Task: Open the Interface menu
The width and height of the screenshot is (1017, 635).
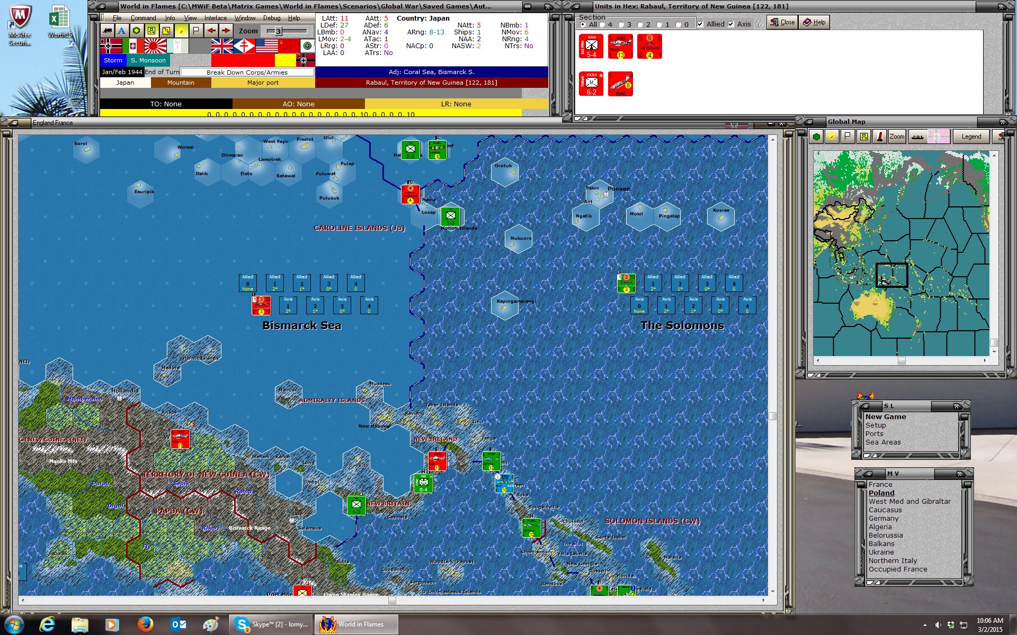Action: (216, 18)
